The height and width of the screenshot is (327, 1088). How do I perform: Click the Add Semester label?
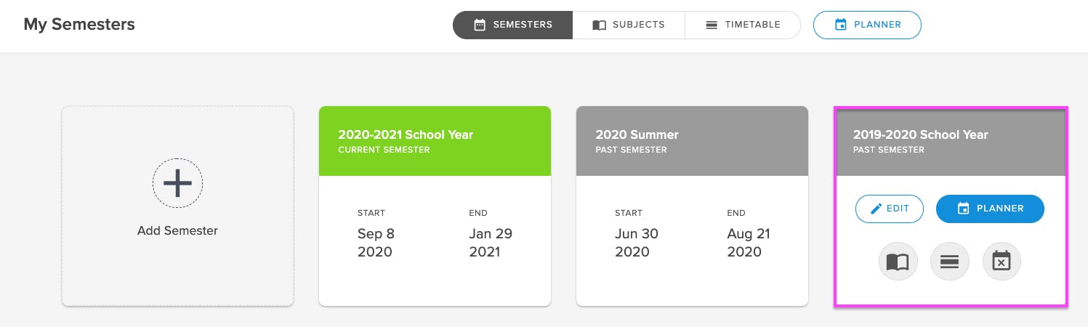pyautogui.click(x=177, y=231)
